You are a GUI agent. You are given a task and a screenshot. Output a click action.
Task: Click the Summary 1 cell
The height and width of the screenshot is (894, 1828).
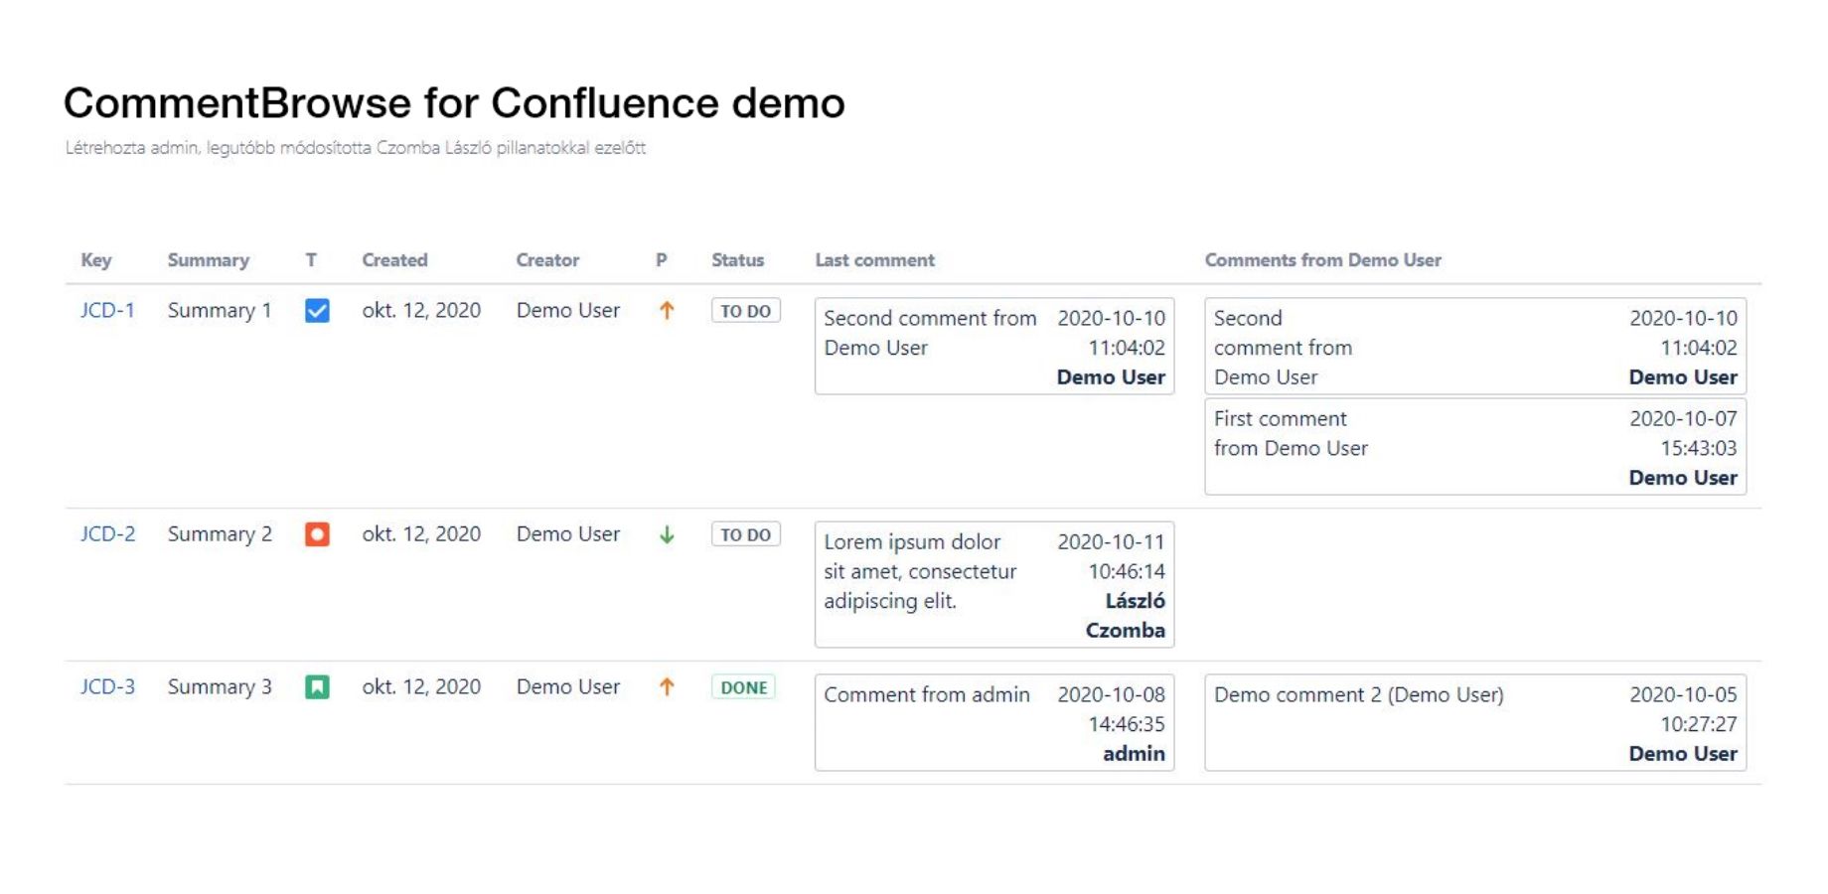tap(220, 310)
